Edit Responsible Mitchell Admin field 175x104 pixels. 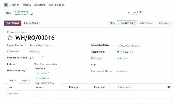125,52
